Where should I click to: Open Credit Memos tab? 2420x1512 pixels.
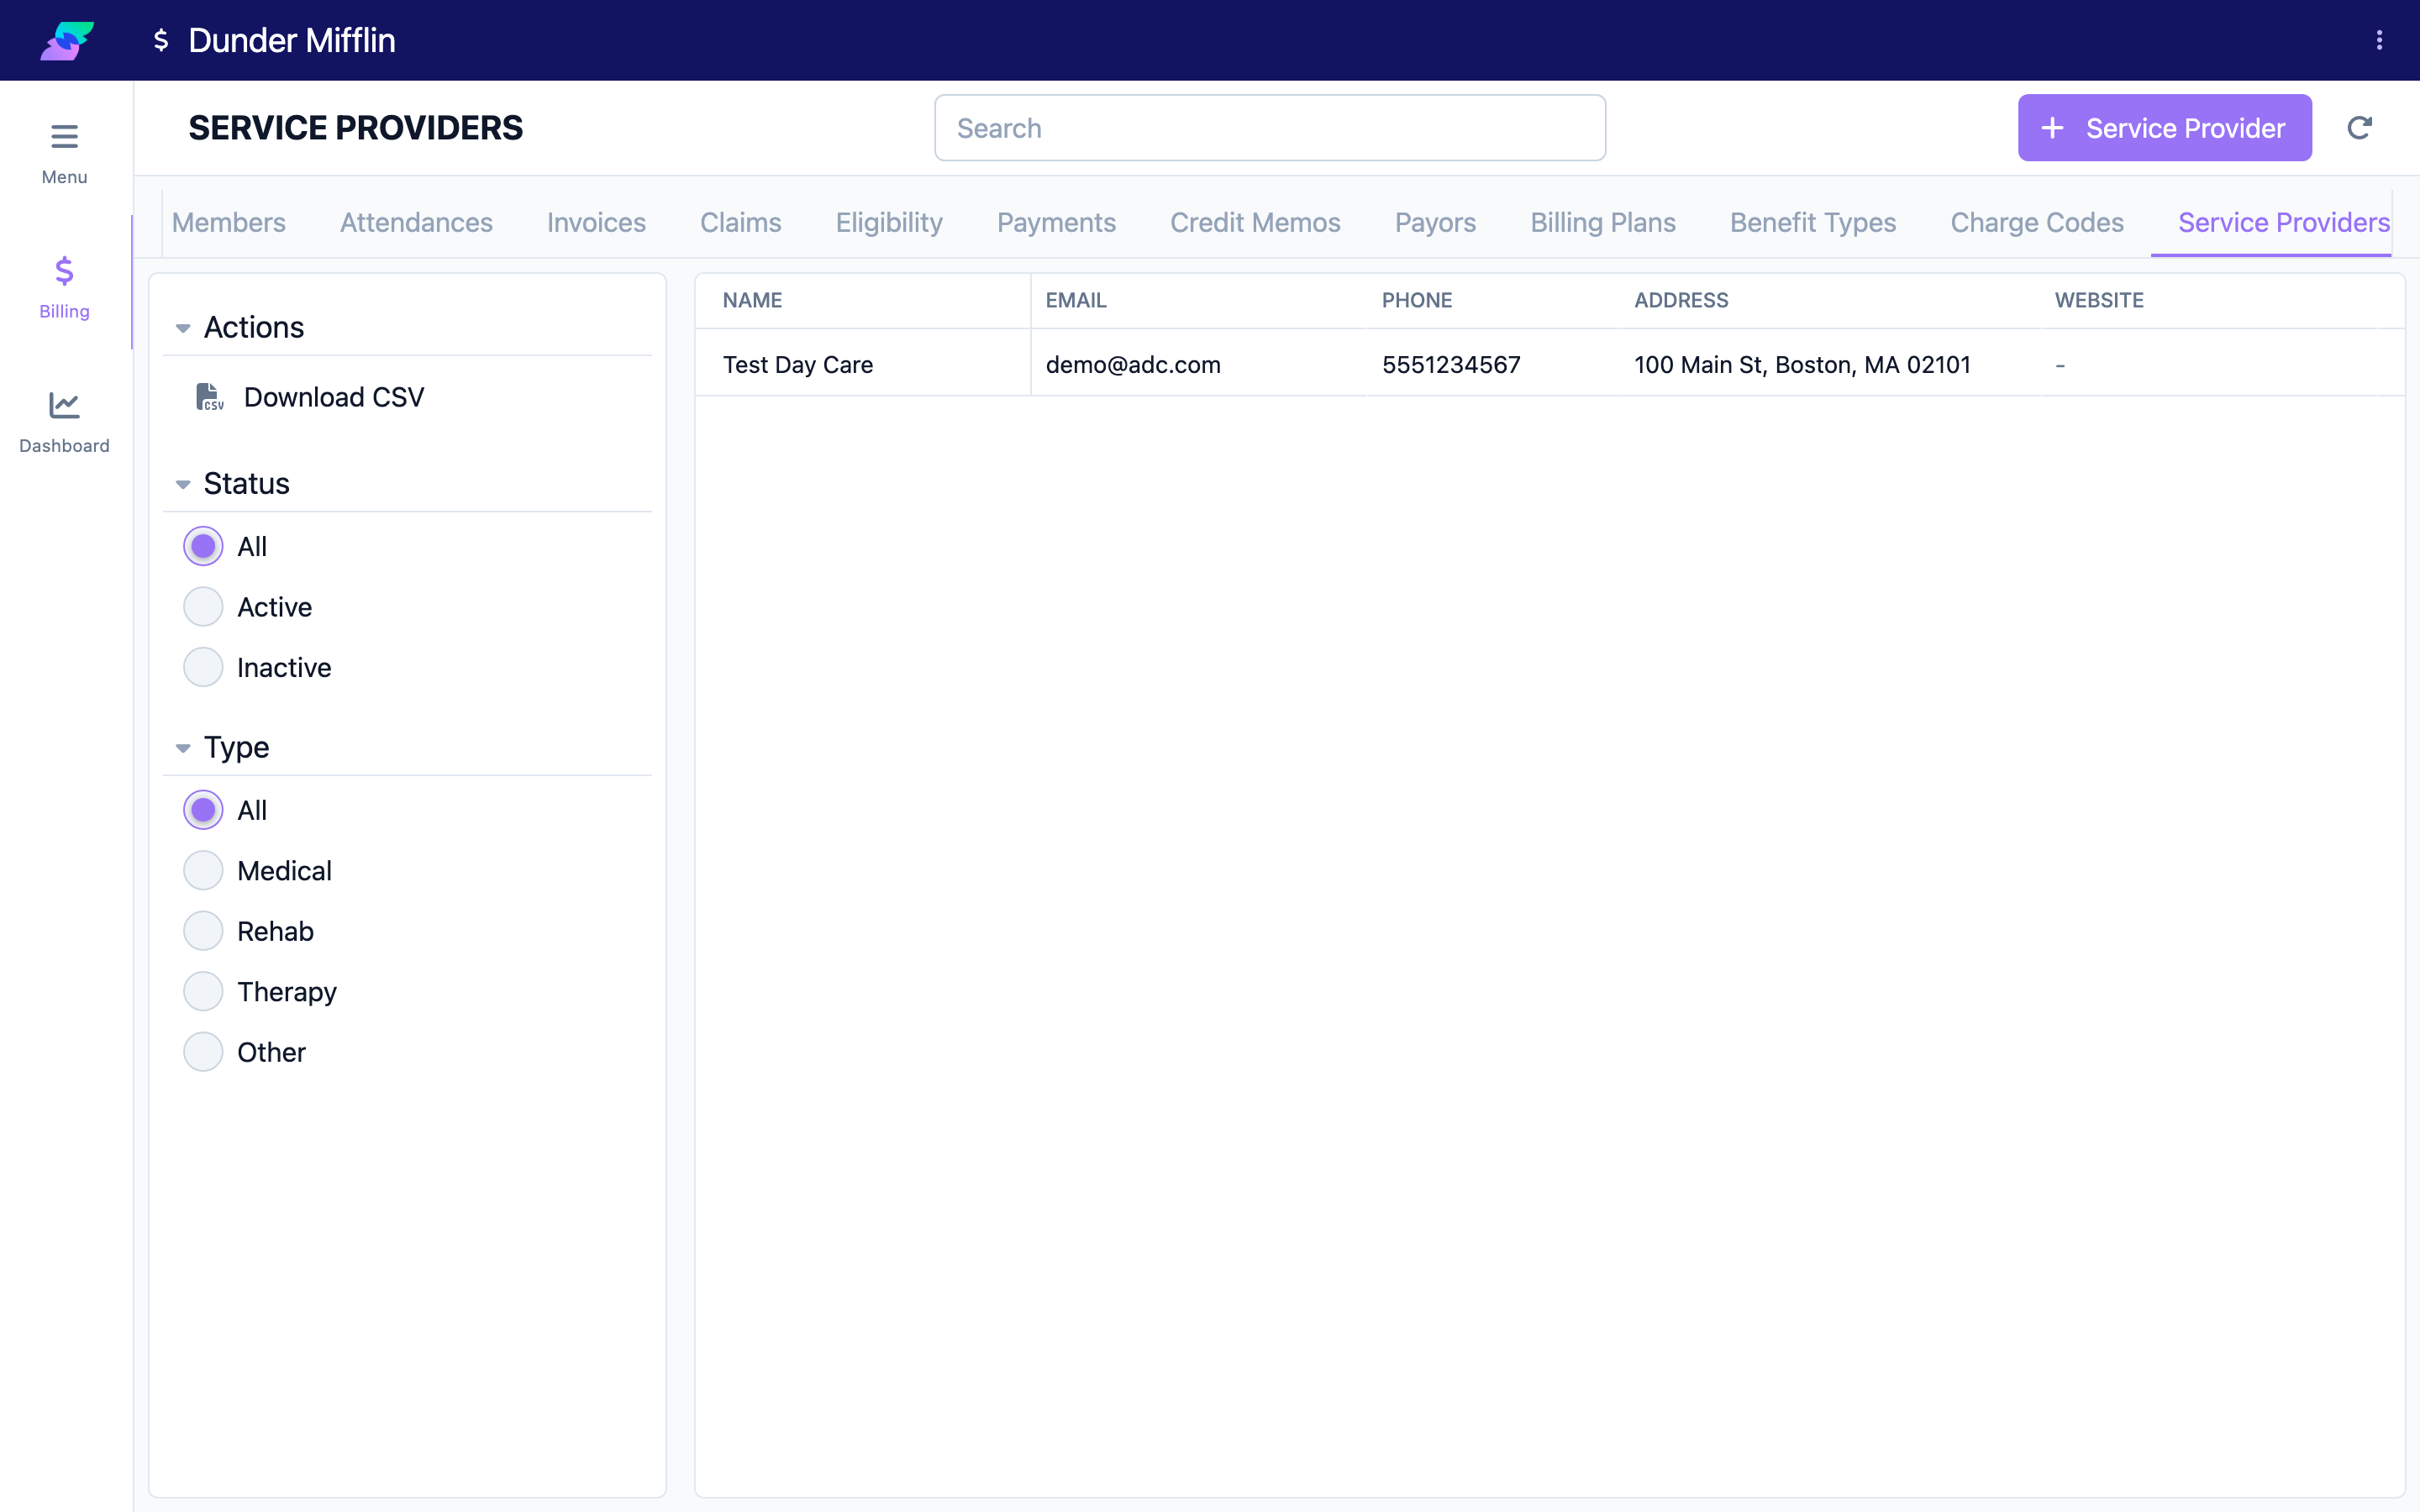coord(1255,222)
